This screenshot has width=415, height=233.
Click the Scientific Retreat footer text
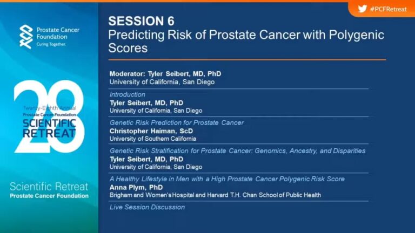tap(49, 187)
